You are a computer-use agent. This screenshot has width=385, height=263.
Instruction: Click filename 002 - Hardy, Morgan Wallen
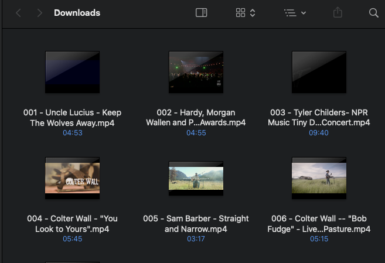[196, 118]
